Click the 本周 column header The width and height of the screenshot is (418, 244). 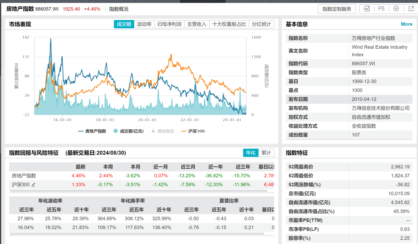coord(108,167)
